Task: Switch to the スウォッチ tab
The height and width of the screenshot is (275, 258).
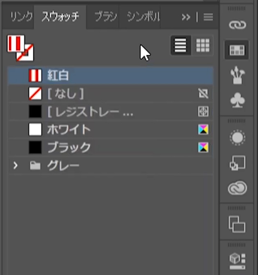Action: [x=60, y=17]
